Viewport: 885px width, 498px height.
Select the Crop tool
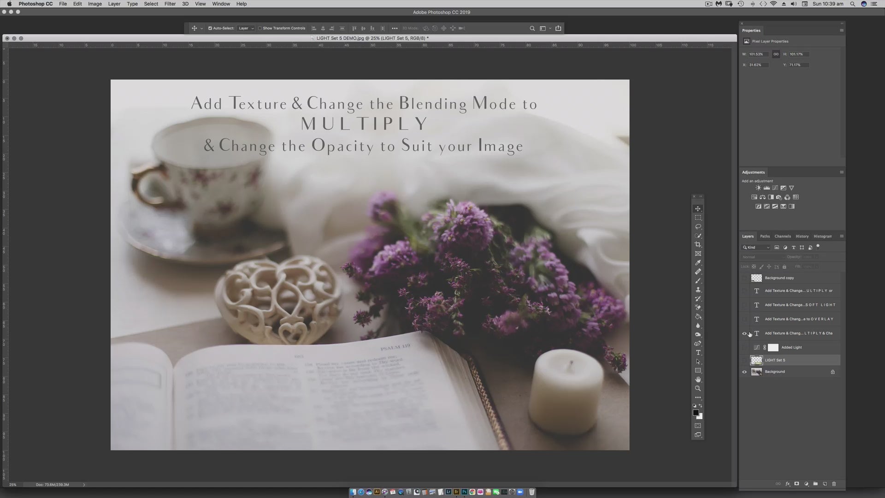[698, 245]
